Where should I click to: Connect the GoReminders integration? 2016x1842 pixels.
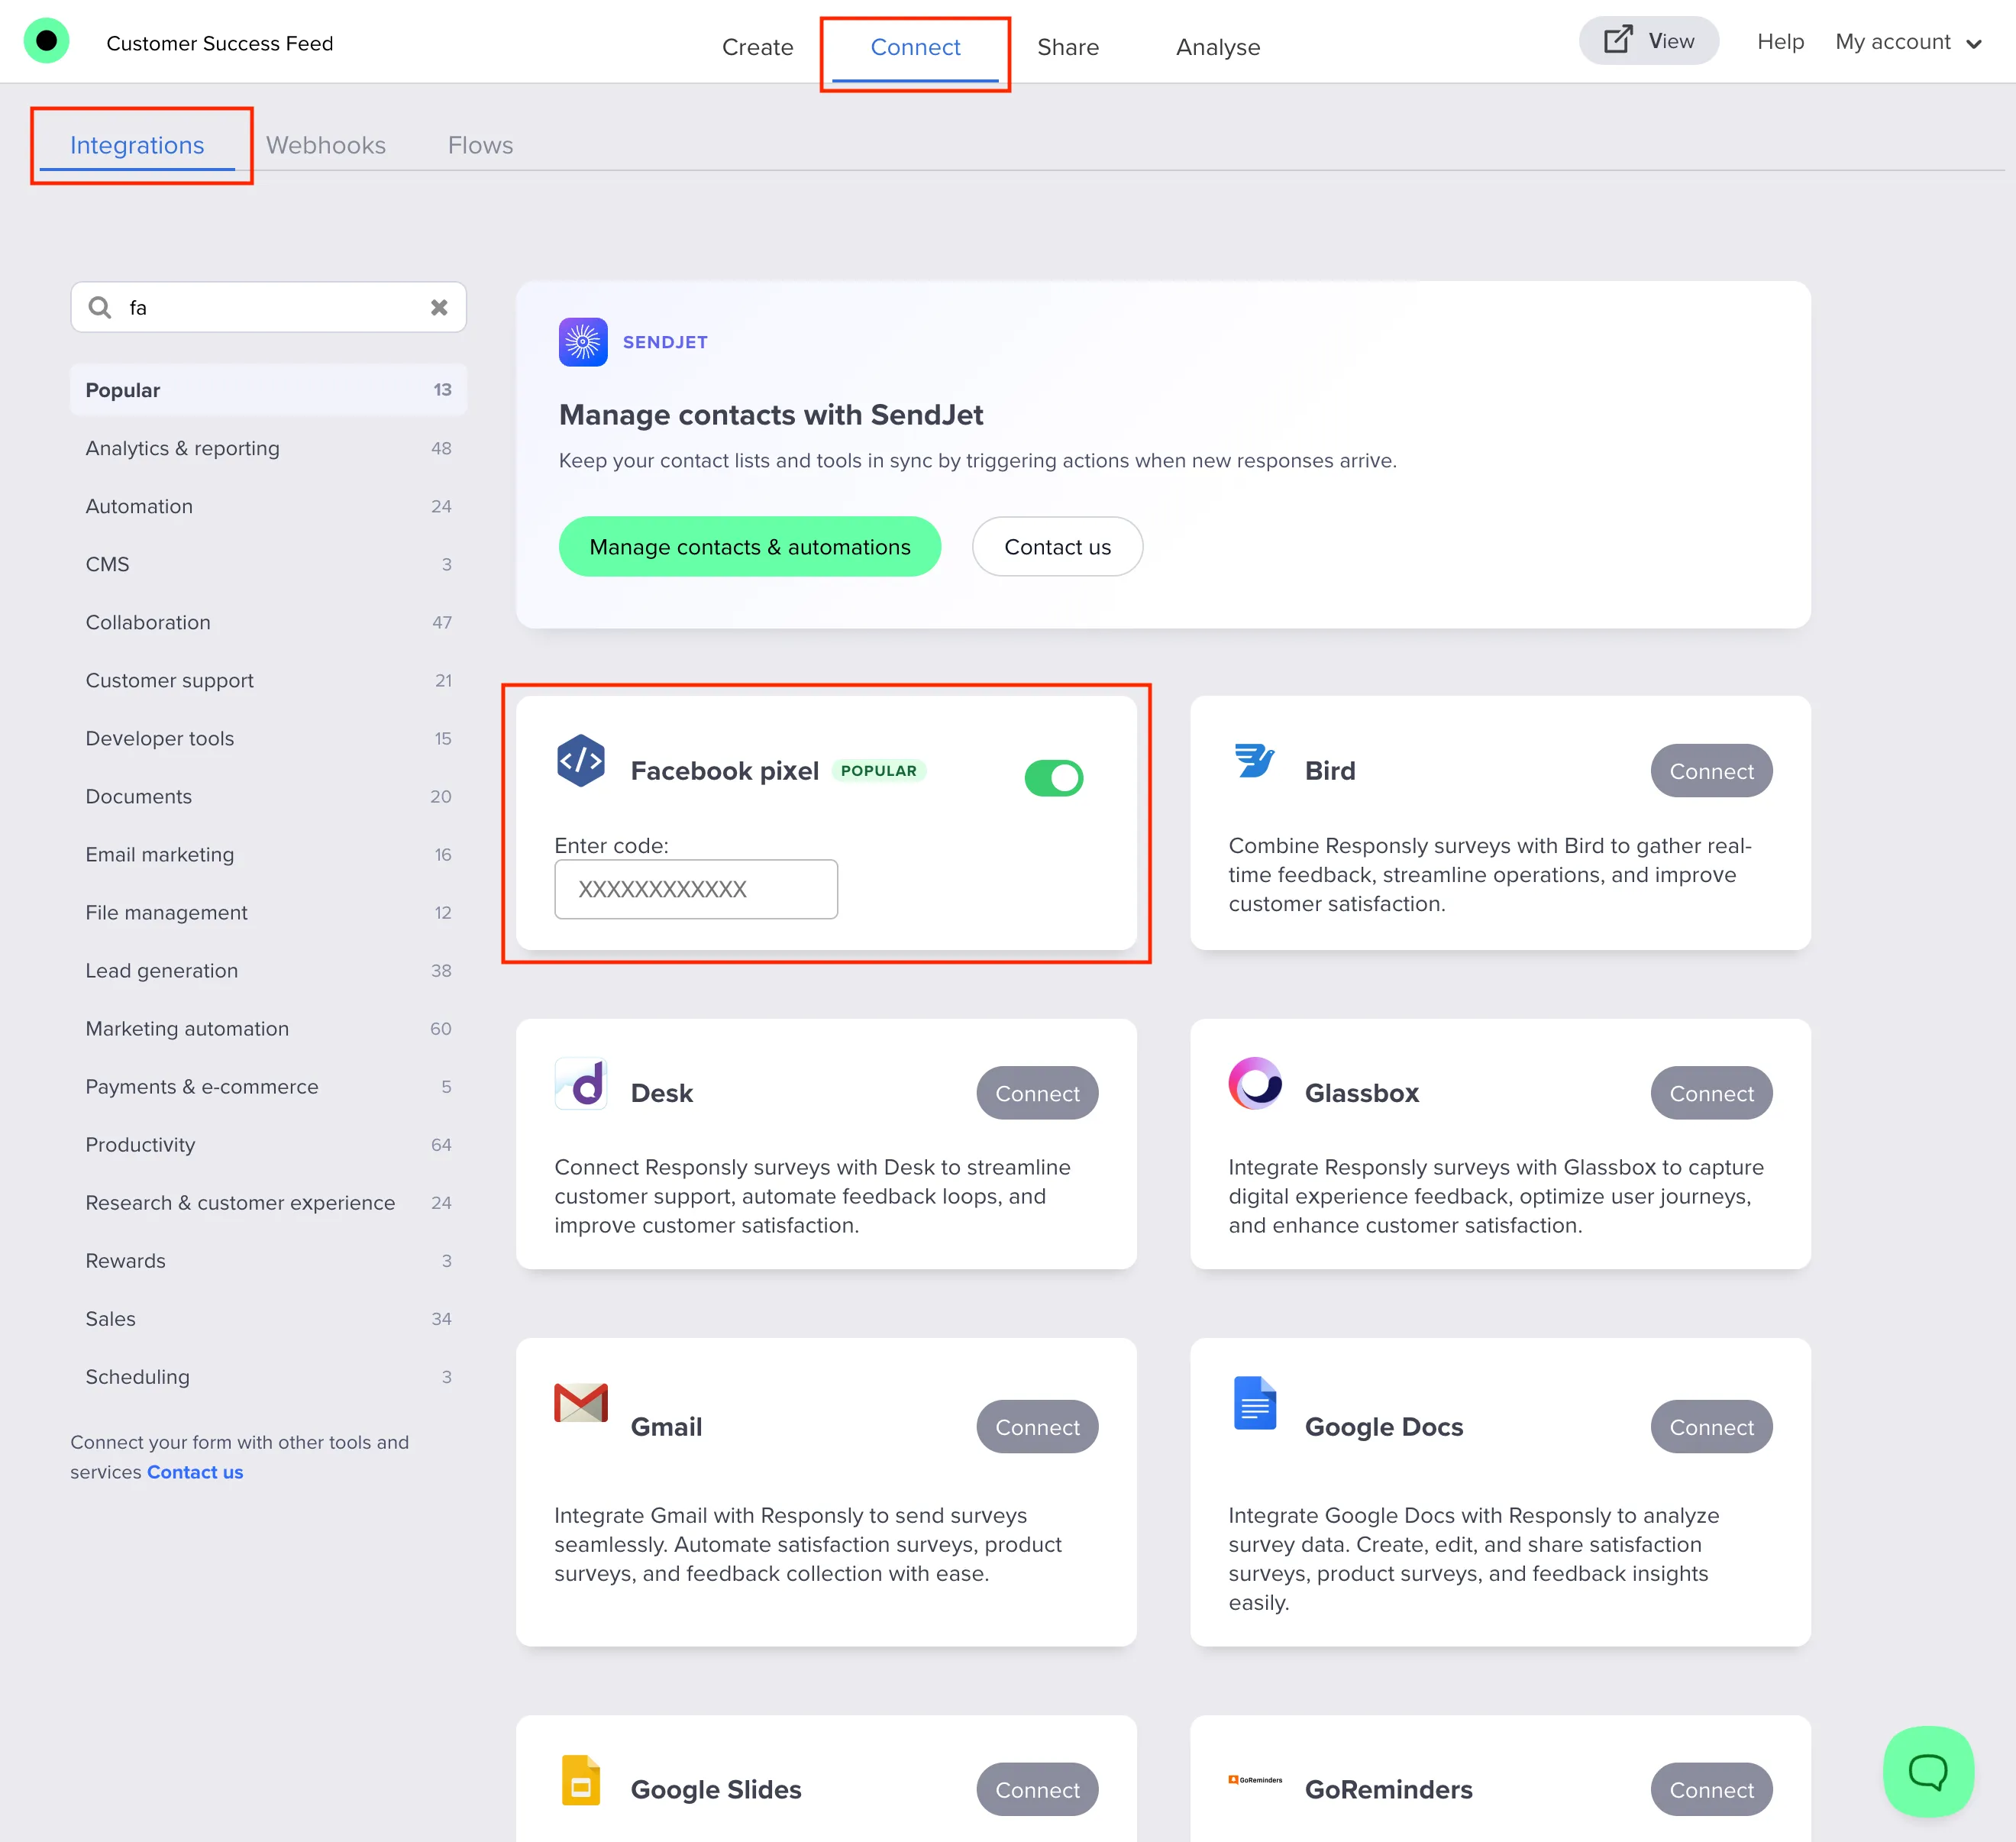point(1711,1790)
